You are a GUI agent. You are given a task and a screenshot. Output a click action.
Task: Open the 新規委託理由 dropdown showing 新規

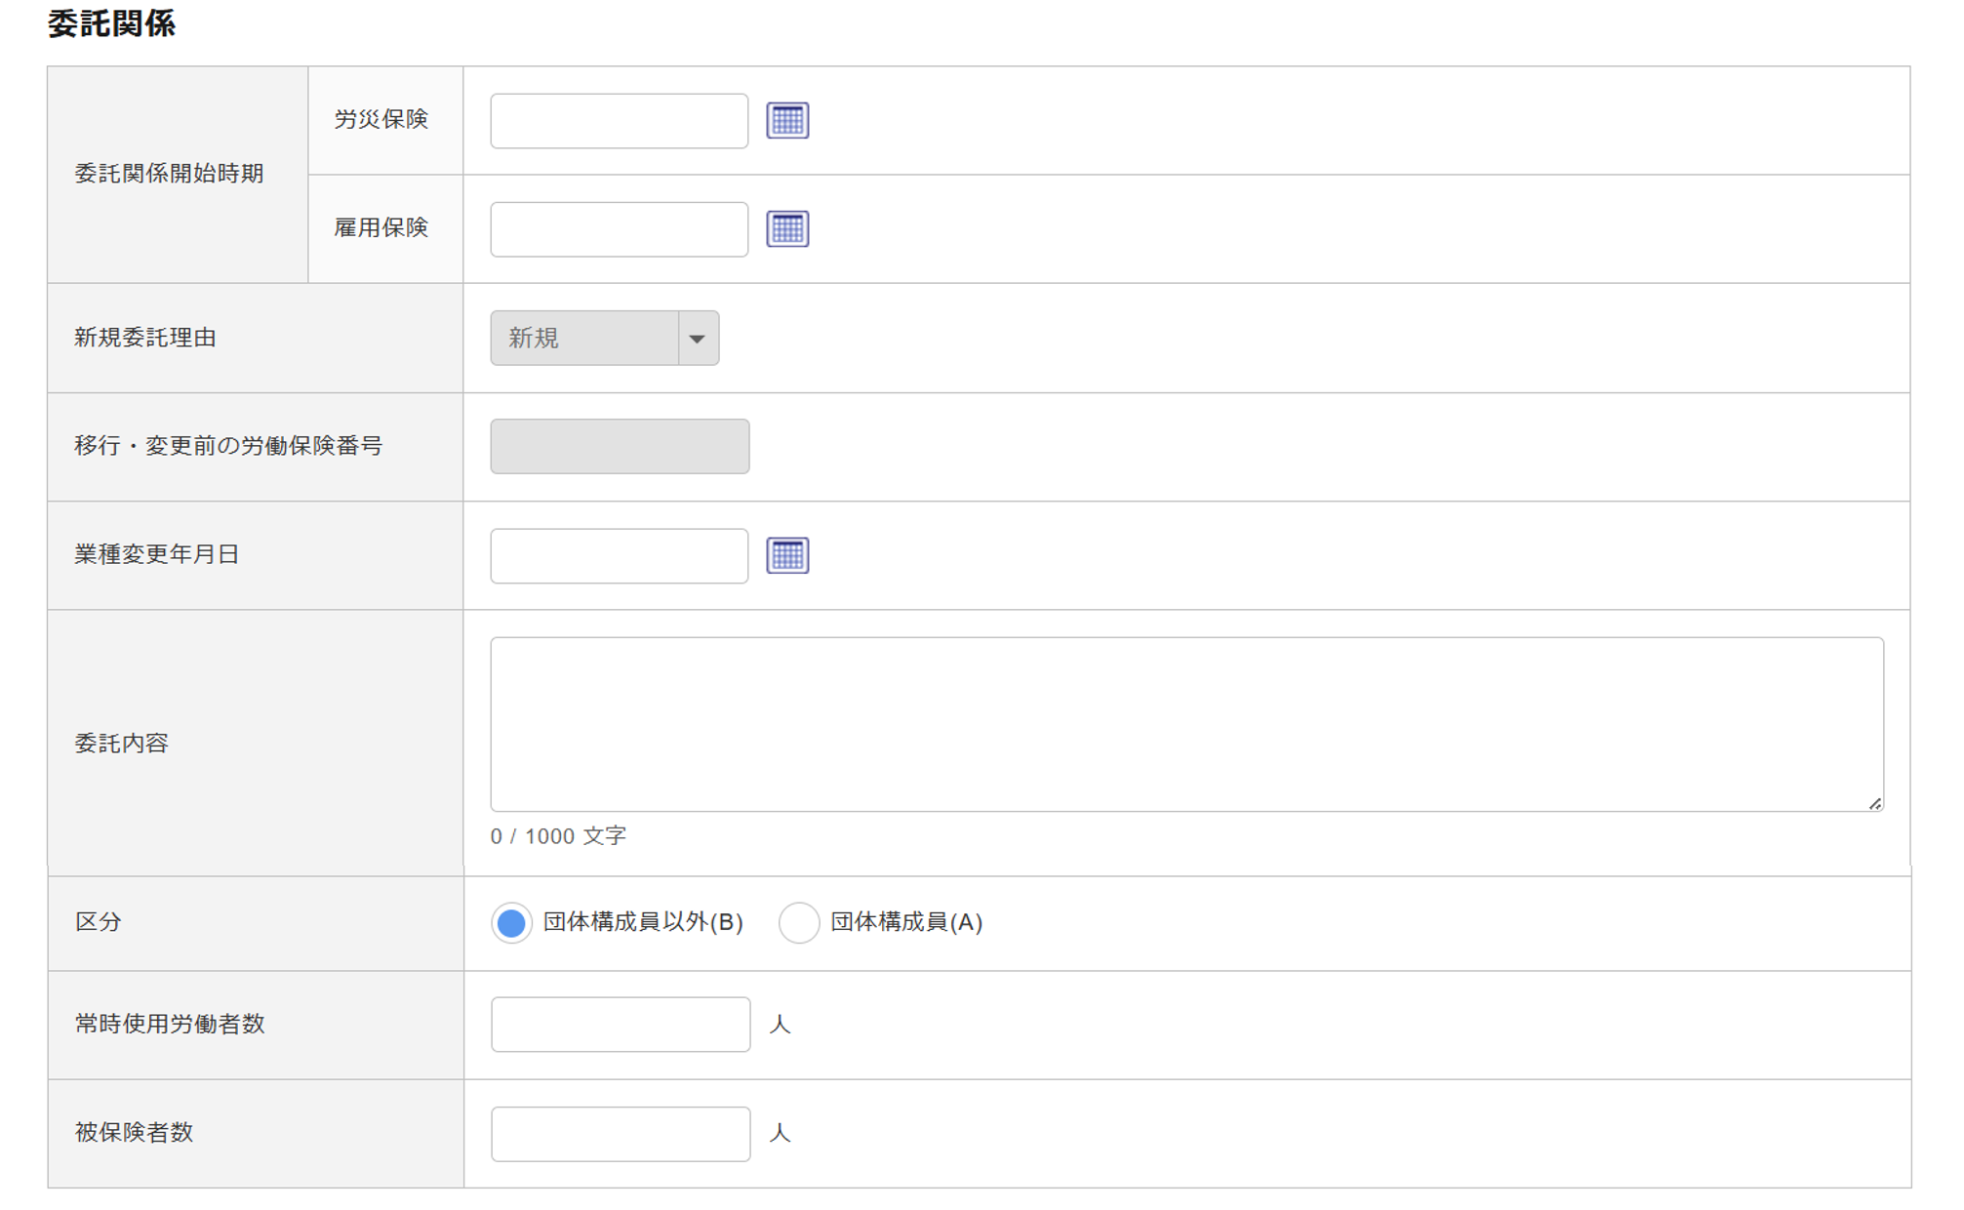(x=584, y=339)
